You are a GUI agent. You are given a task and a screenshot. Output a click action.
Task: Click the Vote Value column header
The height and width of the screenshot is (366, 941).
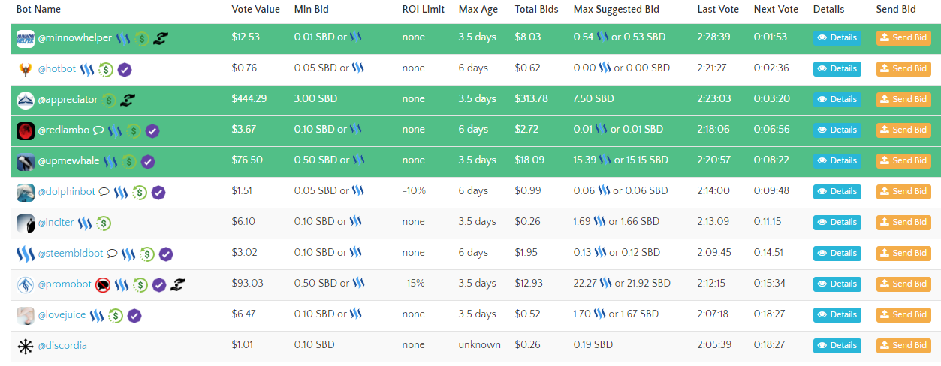point(255,10)
